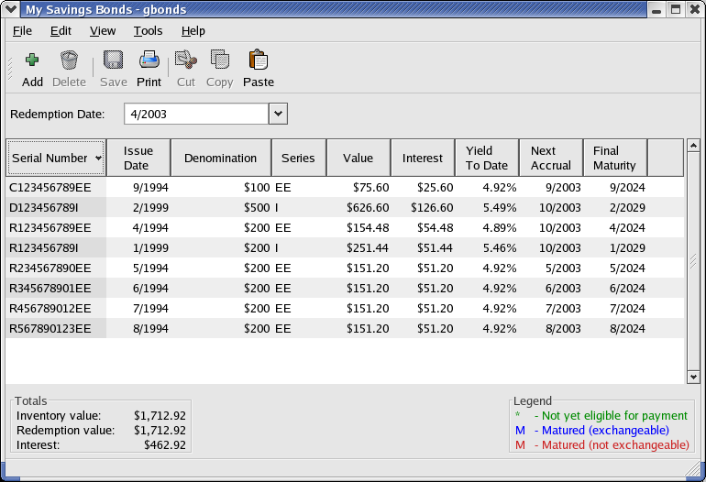The image size is (706, 482).
Task: Click the 5.49% yield cell
Action: [500, 208]
